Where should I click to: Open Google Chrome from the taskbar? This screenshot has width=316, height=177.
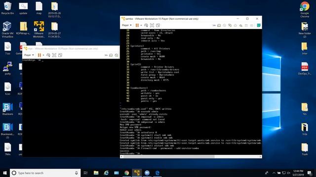pyautogui.click(x=126, y=173)
